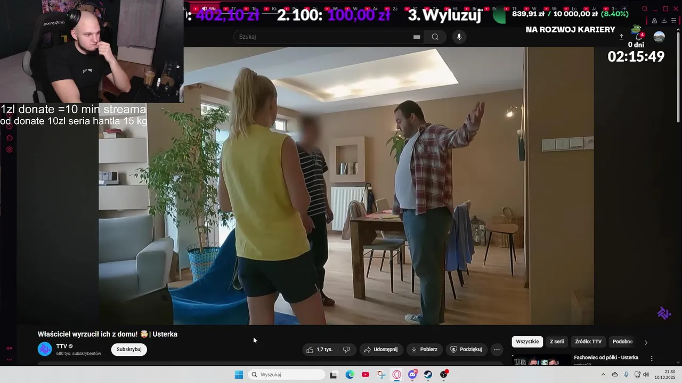The height and width of the screenshot is (383, 682).
Task: Open Task View from the taskbar
Action: 334,374
